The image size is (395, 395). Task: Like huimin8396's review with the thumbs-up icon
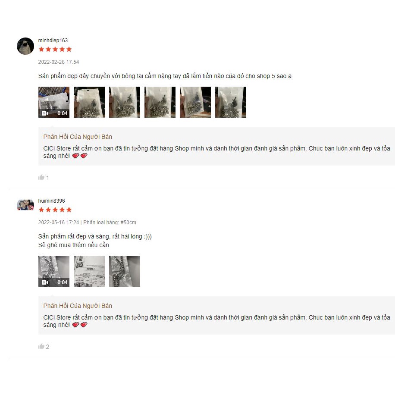coord(41,346)
